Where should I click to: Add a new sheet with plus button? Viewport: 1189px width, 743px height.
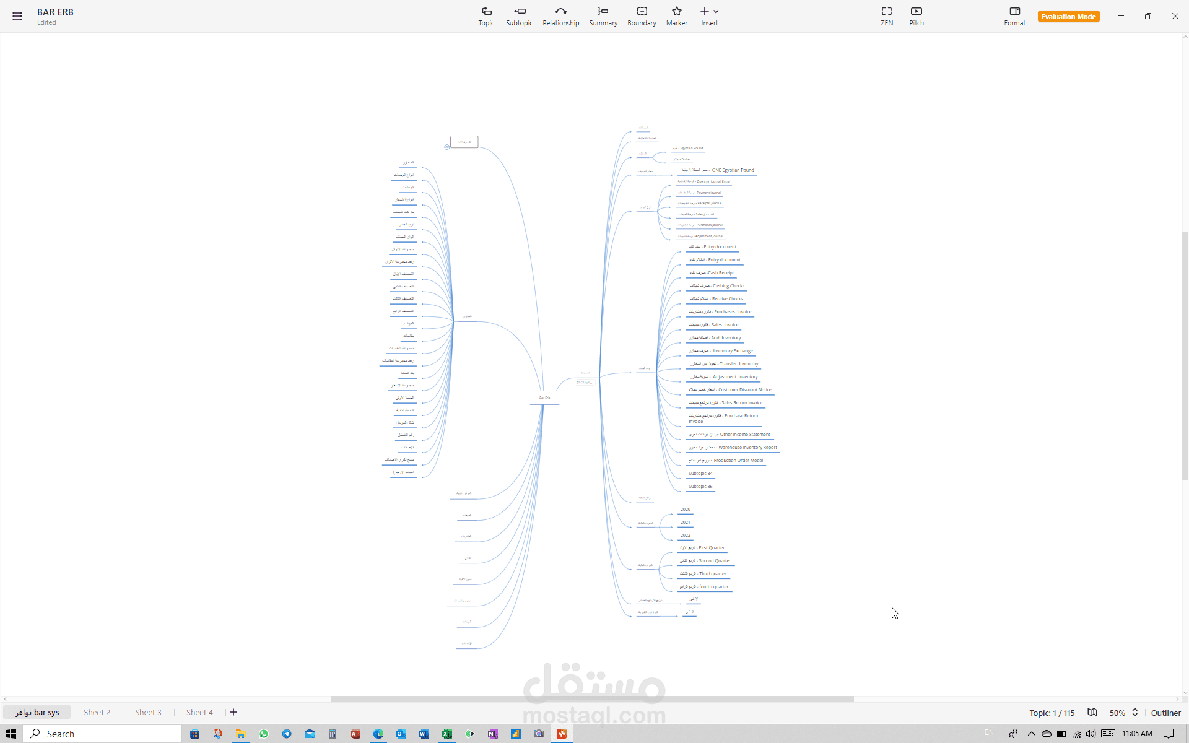233,713
